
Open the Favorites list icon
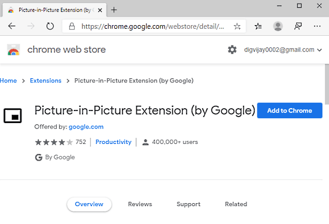(258, 26)
